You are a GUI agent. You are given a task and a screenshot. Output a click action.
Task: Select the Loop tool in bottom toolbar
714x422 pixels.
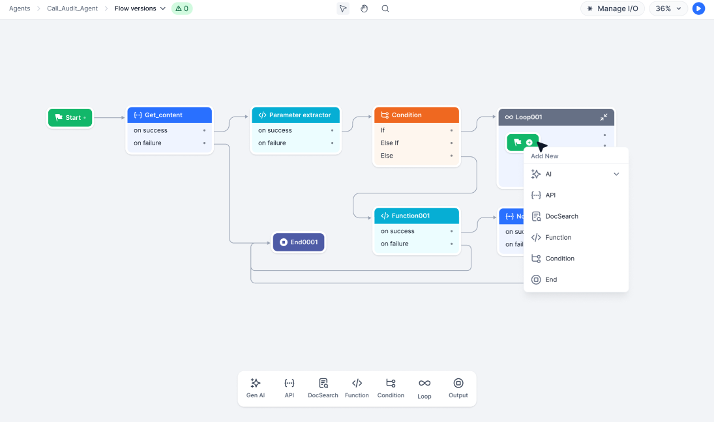[x=424, y=387]
